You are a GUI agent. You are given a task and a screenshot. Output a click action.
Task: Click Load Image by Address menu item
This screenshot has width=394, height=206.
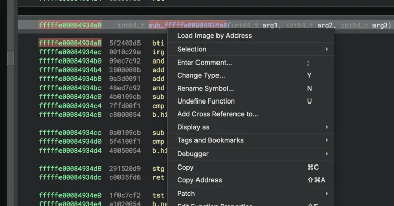click(x=214, y=36)
